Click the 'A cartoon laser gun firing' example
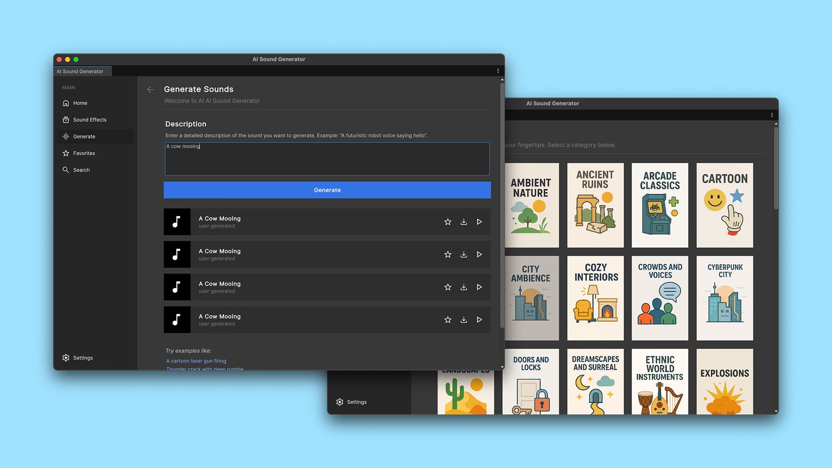 (x=196, y=361)
